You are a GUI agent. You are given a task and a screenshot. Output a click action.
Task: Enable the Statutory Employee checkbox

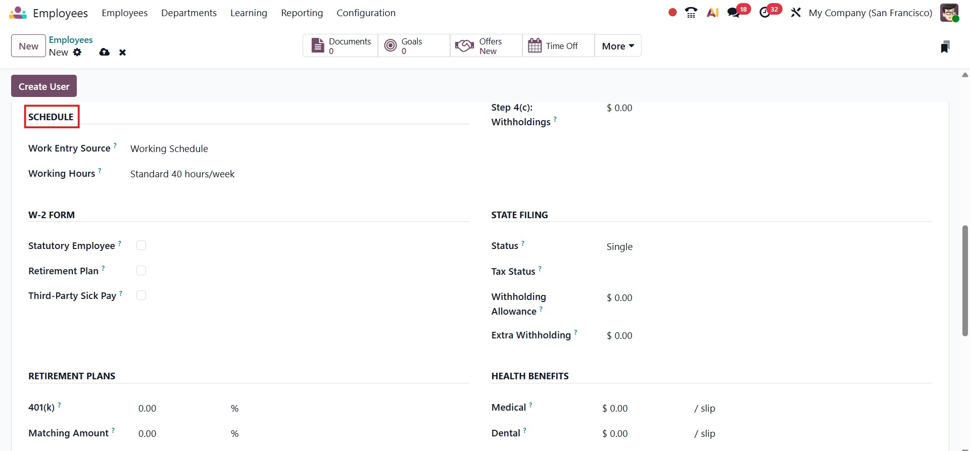click(x=141, y=245)
